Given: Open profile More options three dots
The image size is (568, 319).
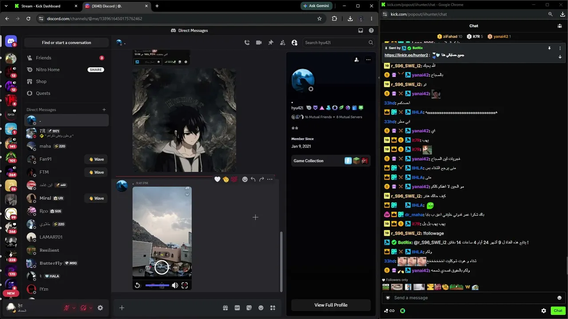Looking at the screenshot, I should tap(368, 60).
